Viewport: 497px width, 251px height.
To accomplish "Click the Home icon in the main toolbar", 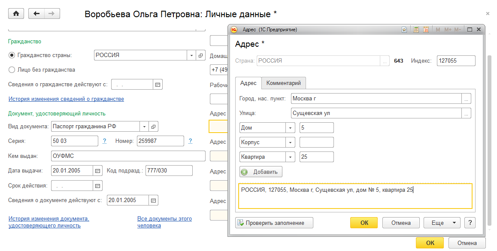I will 16,14.
